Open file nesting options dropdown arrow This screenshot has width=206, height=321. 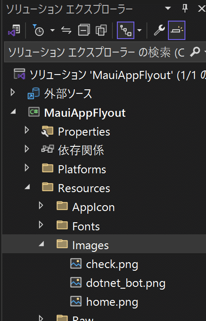pyautogui.click(x=140, y=31)
